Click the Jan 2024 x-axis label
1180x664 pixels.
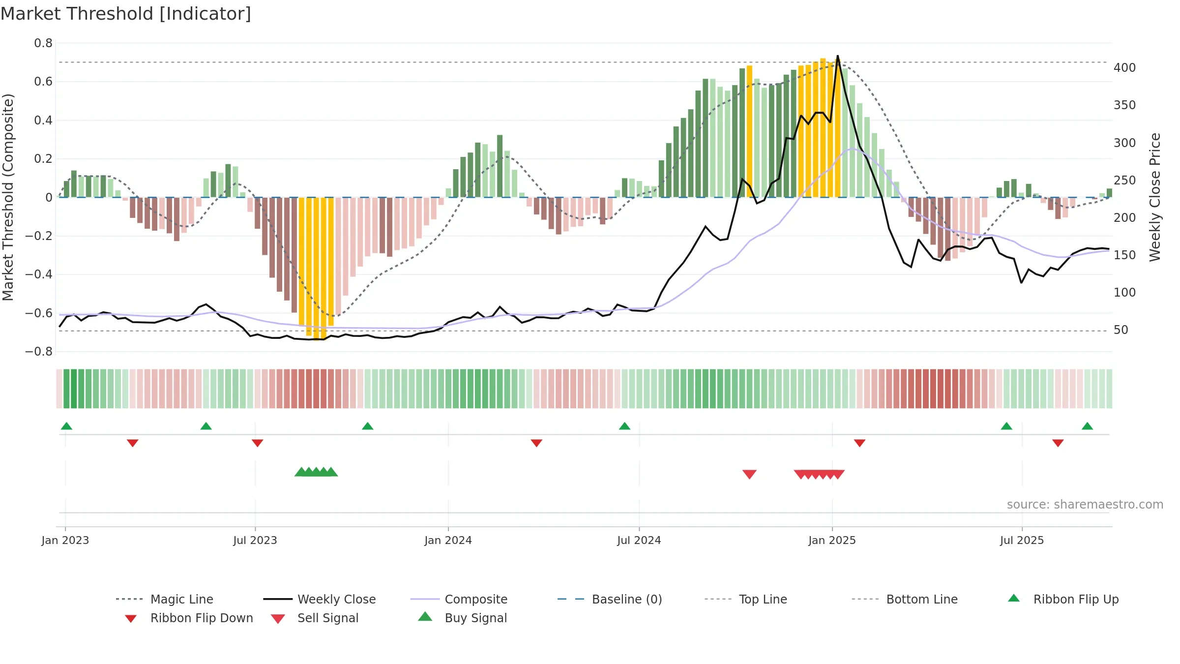tap(448, 540)
